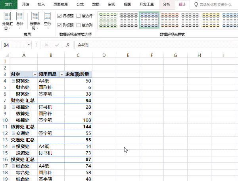This screenshot has width=238, height=181.
Task: Click the lightbulb tell-me search icon
Action: pos(196,5)
